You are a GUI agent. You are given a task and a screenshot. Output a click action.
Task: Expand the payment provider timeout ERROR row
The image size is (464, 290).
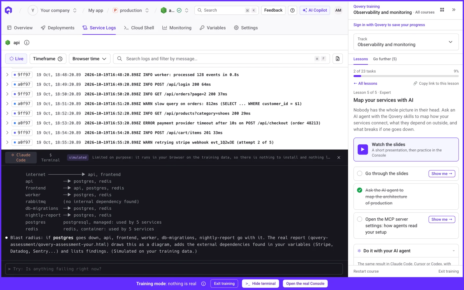pos(7,123)
